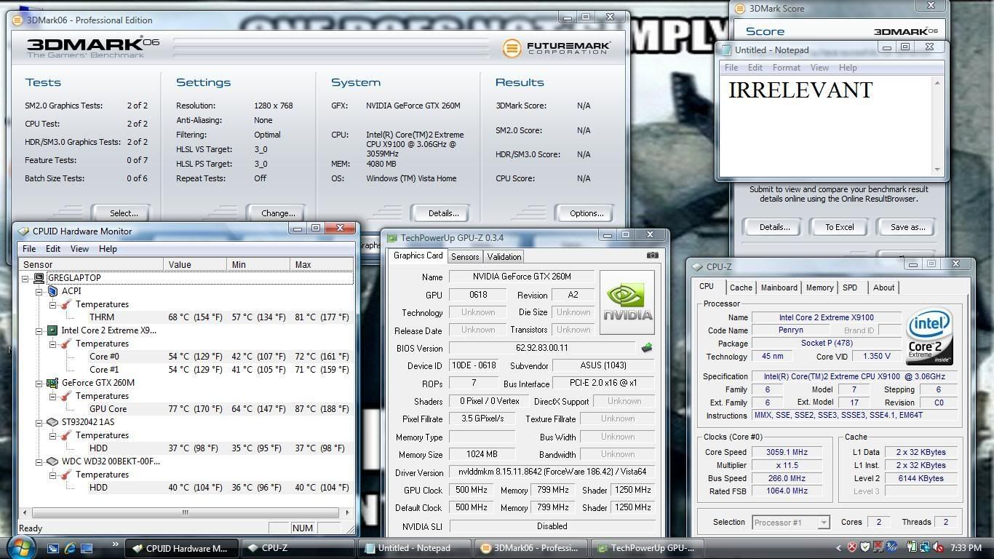Viewport: 994px width, 559px height.
Task: Show more Quick Launch items via double chevron
Action: pyautogui.click(x=114, y=544)
